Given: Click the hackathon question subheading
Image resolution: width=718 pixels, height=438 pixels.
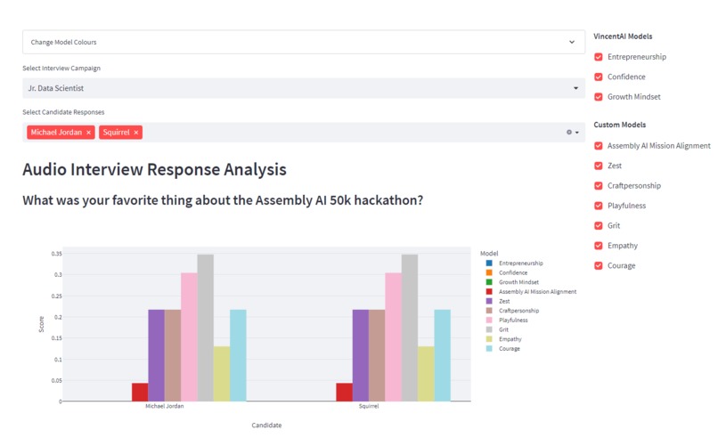Looking at the screenshot, I should 223,200.
